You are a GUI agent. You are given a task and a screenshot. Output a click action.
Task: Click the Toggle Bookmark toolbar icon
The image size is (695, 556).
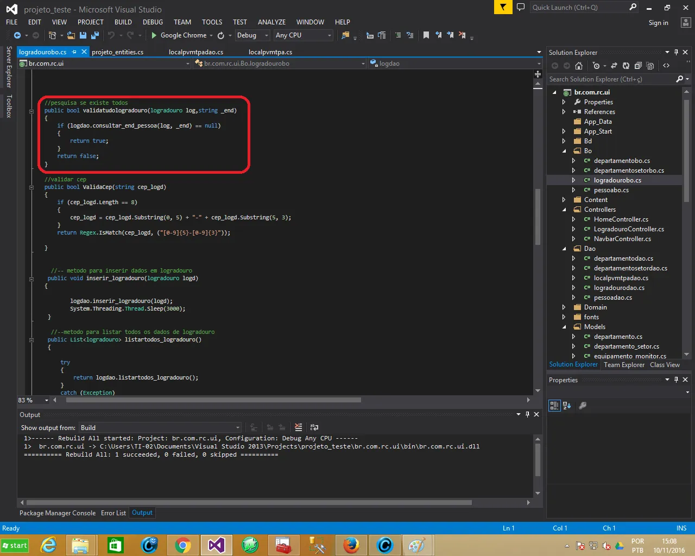tap(426, 35)
